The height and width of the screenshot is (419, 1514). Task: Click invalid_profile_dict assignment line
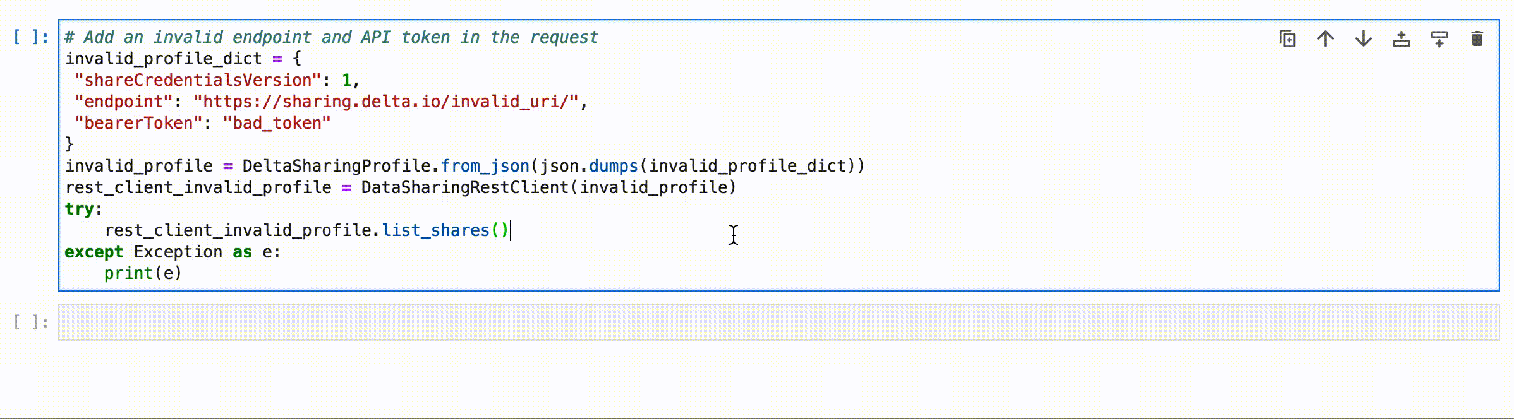click(x=183, y=59)
